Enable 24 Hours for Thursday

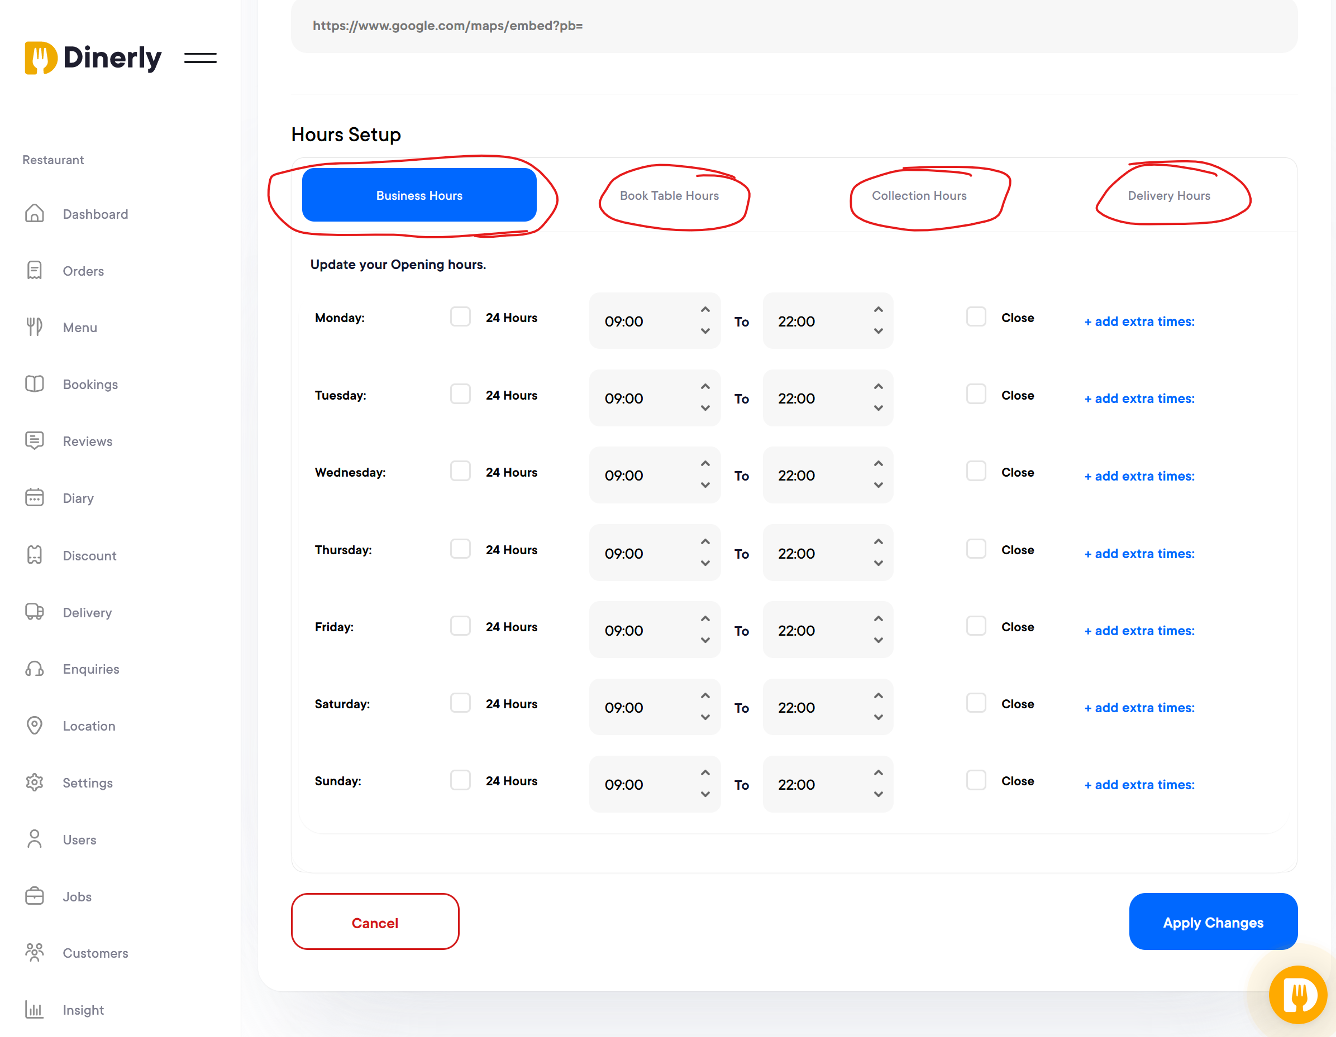click(x=460, y=549)
